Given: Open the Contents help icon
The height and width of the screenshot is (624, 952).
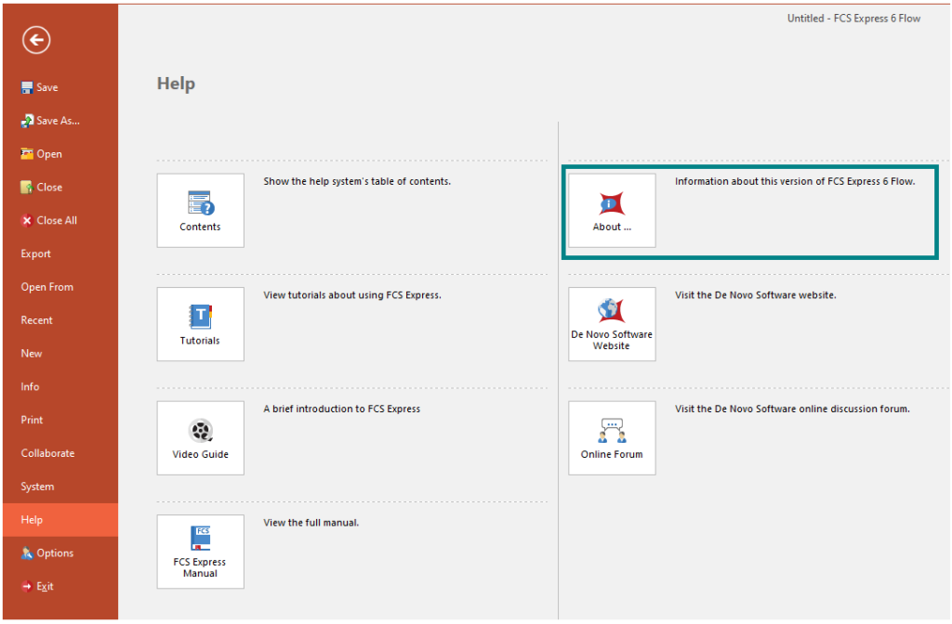Looking at the screenshot, I should tap(200, 210).
